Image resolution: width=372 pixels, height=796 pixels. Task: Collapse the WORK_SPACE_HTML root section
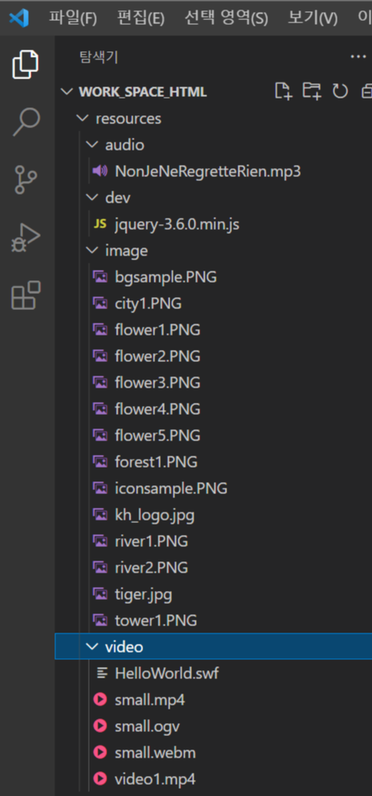click(x=66, y=92)
